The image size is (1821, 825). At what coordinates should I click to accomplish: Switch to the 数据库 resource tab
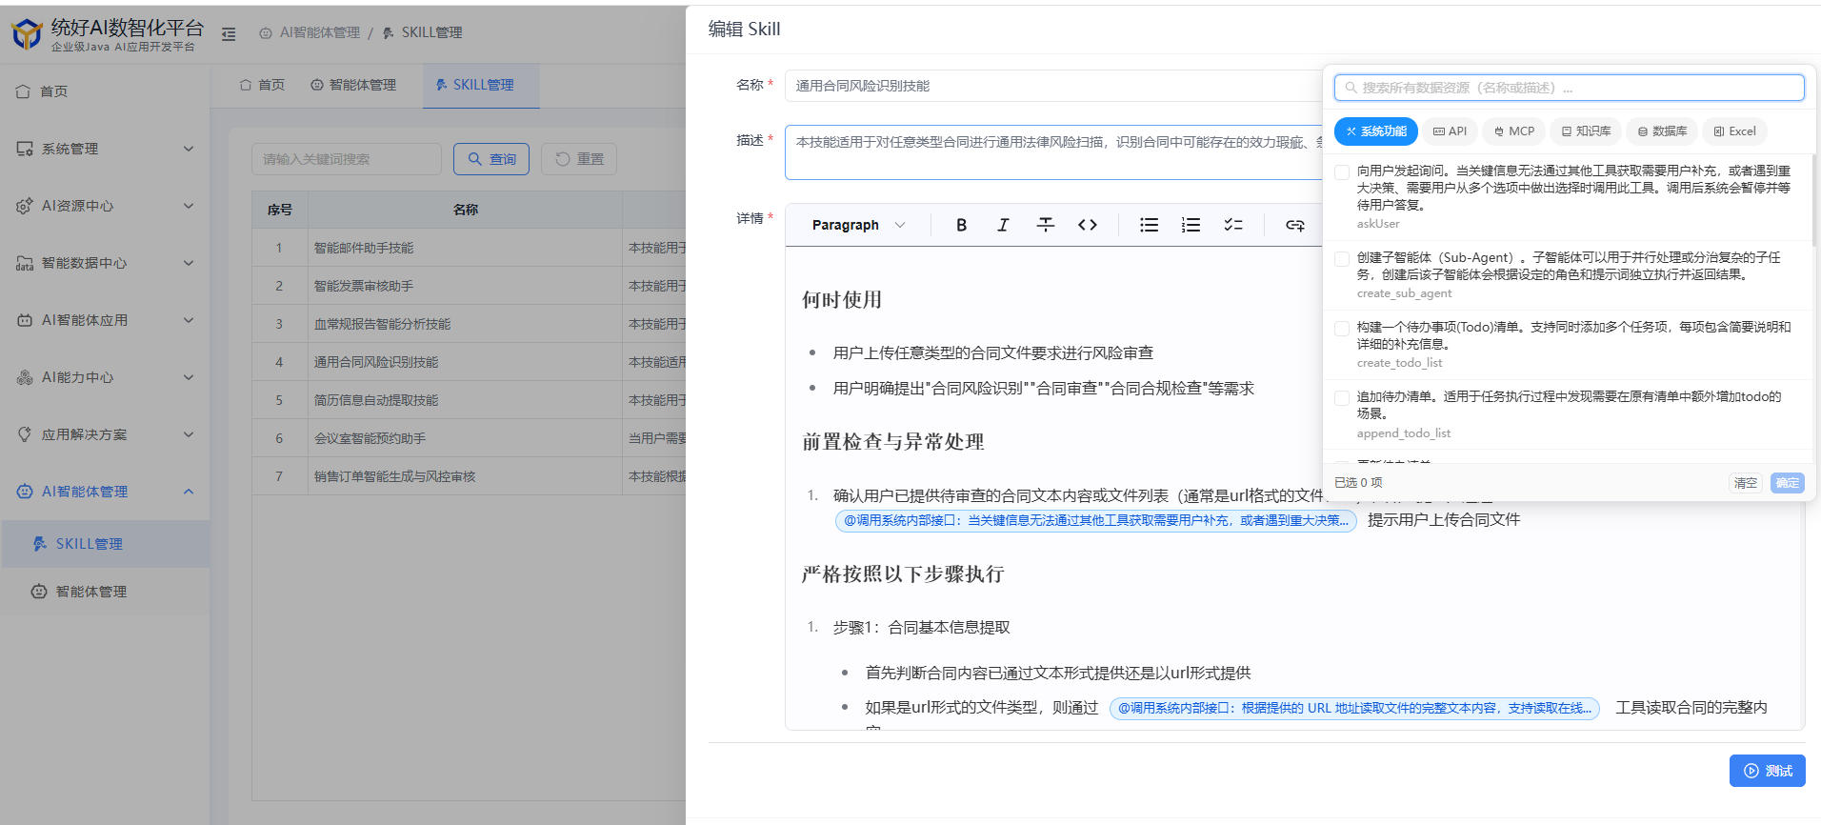(1663, 131)
